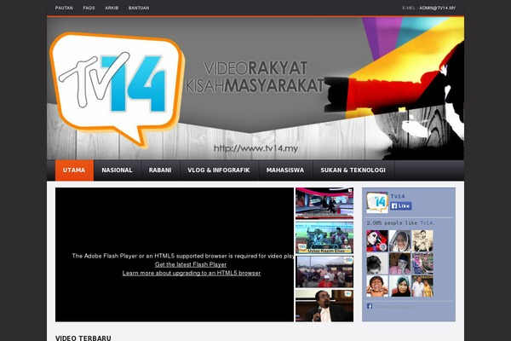Open fan photo of couple in white and yellow
This screenshot has height=341, width=511.
422,286
